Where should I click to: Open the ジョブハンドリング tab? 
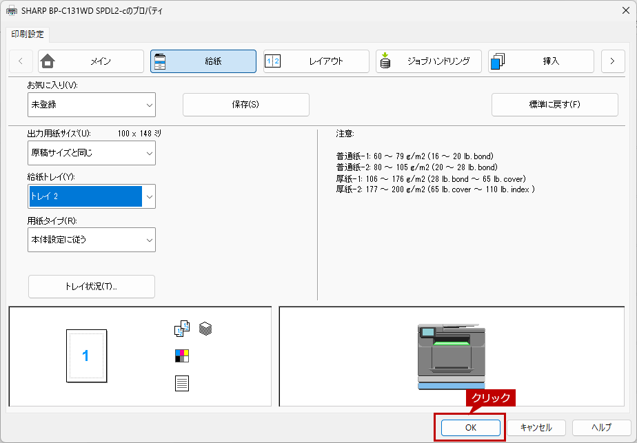pos(428,61)
